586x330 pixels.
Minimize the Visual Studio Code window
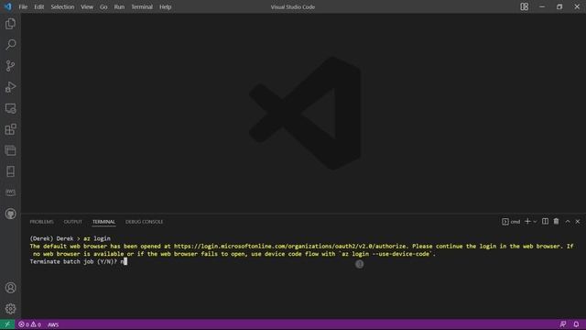(x=542, y=6)
